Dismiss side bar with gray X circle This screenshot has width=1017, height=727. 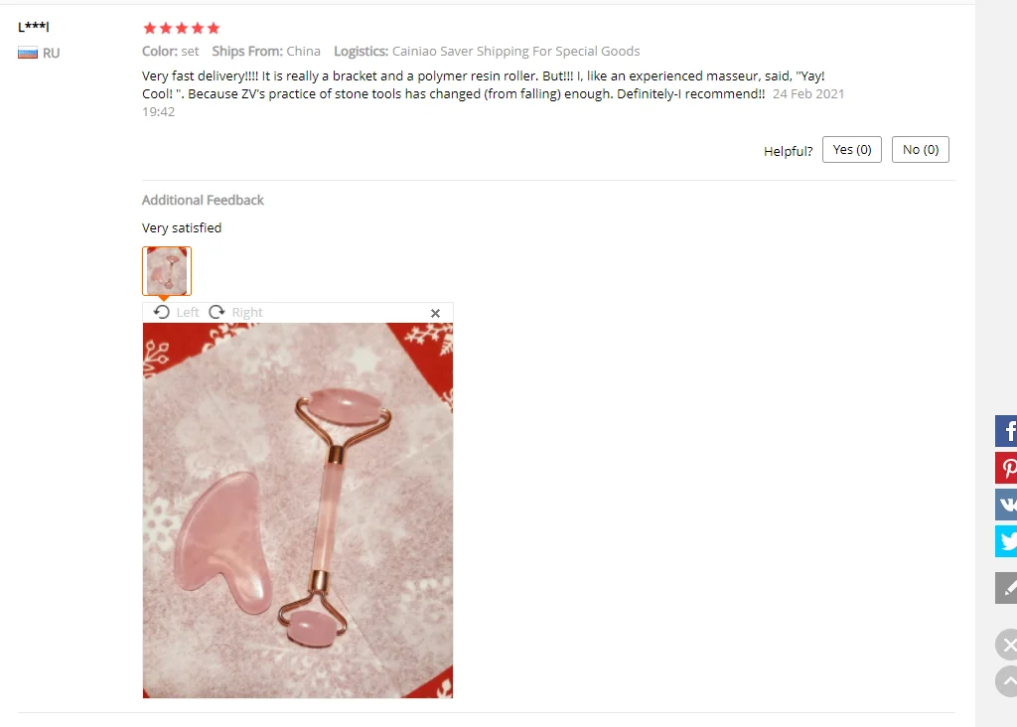click(x=1006, y=645)
